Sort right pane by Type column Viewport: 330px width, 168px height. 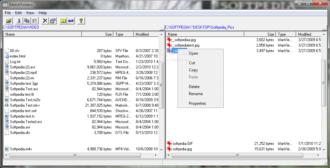(286, 34)
